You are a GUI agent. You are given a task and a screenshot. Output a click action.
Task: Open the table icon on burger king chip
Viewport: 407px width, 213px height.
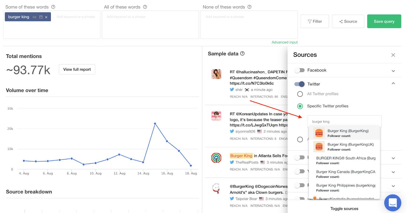click(x=41, y=17)
